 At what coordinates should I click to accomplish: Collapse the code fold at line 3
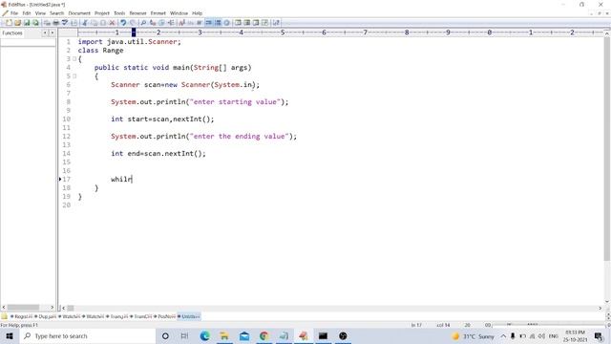(x=74, y=59)
